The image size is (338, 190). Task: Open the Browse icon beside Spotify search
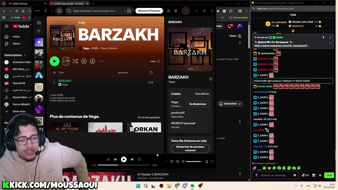click(129, 11)
